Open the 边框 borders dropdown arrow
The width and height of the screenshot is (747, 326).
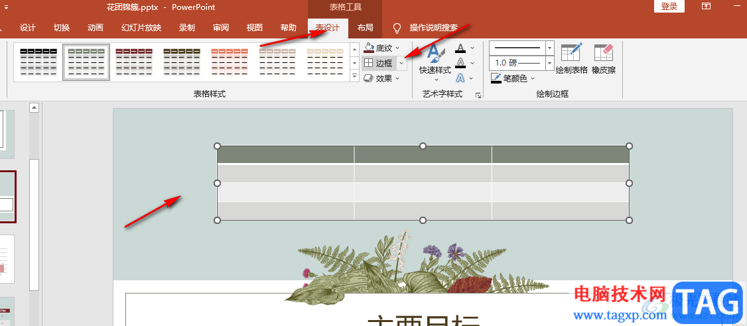(401, 64)
